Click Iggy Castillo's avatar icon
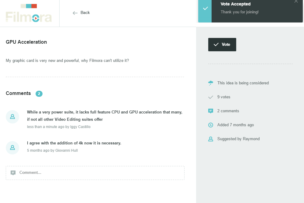Image resolution: width=304 pixels, height=203 pixels. 12,117
